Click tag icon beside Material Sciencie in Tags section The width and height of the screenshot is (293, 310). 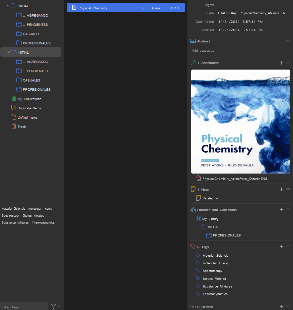[x=198, y=255]
